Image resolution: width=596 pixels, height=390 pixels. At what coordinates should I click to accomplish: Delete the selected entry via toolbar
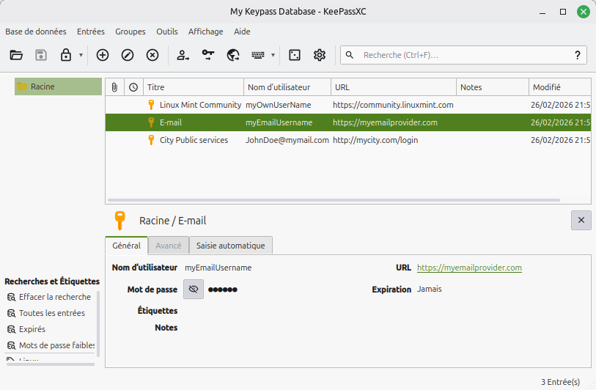152,55
